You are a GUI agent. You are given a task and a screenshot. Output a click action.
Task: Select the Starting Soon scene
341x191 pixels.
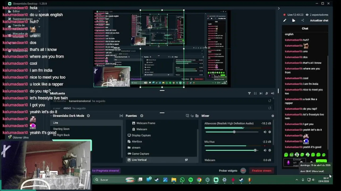(86, 129)
